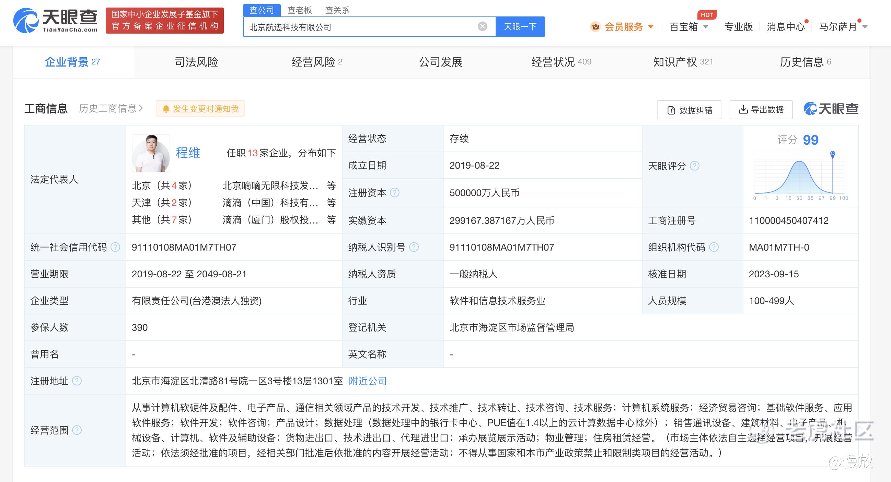Open 历史工商信息 chevron link
The image size is (891, 482).
[111, 108]
